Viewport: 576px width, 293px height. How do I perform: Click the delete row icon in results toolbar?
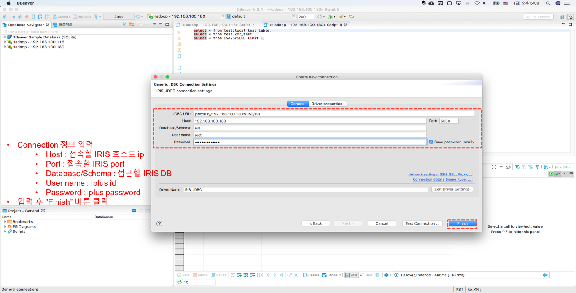click(252, 275)
